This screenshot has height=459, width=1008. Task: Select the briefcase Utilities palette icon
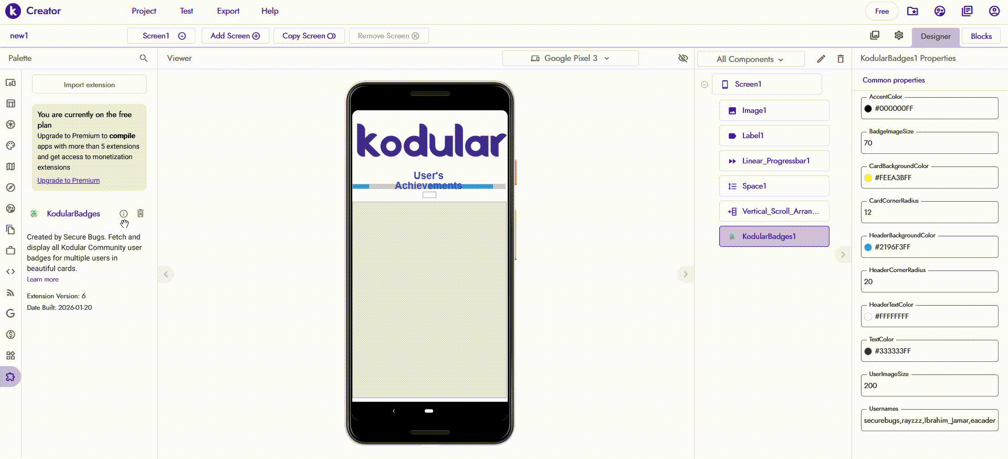click(10, 251)
